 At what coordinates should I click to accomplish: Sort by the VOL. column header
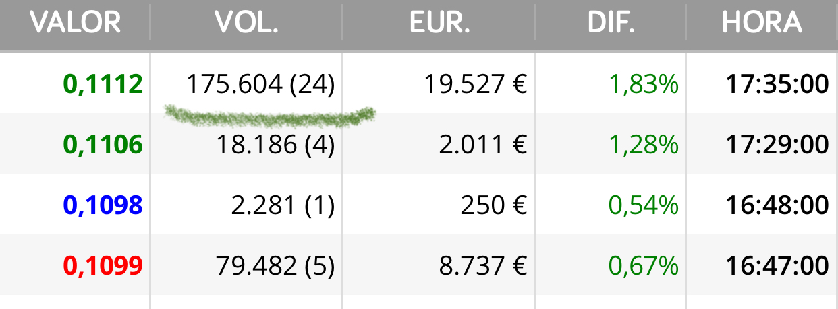pos(246,22)
